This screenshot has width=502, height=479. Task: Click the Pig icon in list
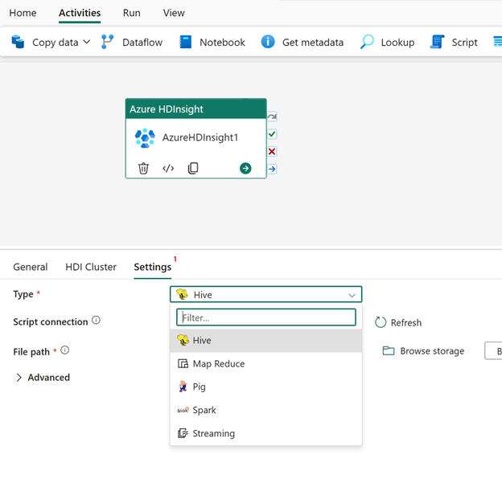coord(183,387)
